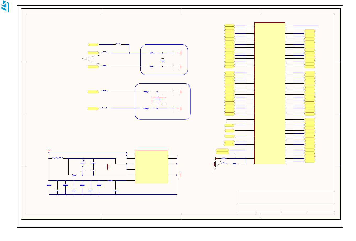Image resolution: width=356 pixels, height=241 pixels.
Task: Select the resistor below the inductor
Action: [74, 175]
